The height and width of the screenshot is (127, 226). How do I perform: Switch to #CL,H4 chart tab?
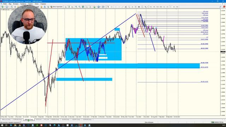[47, 120]
